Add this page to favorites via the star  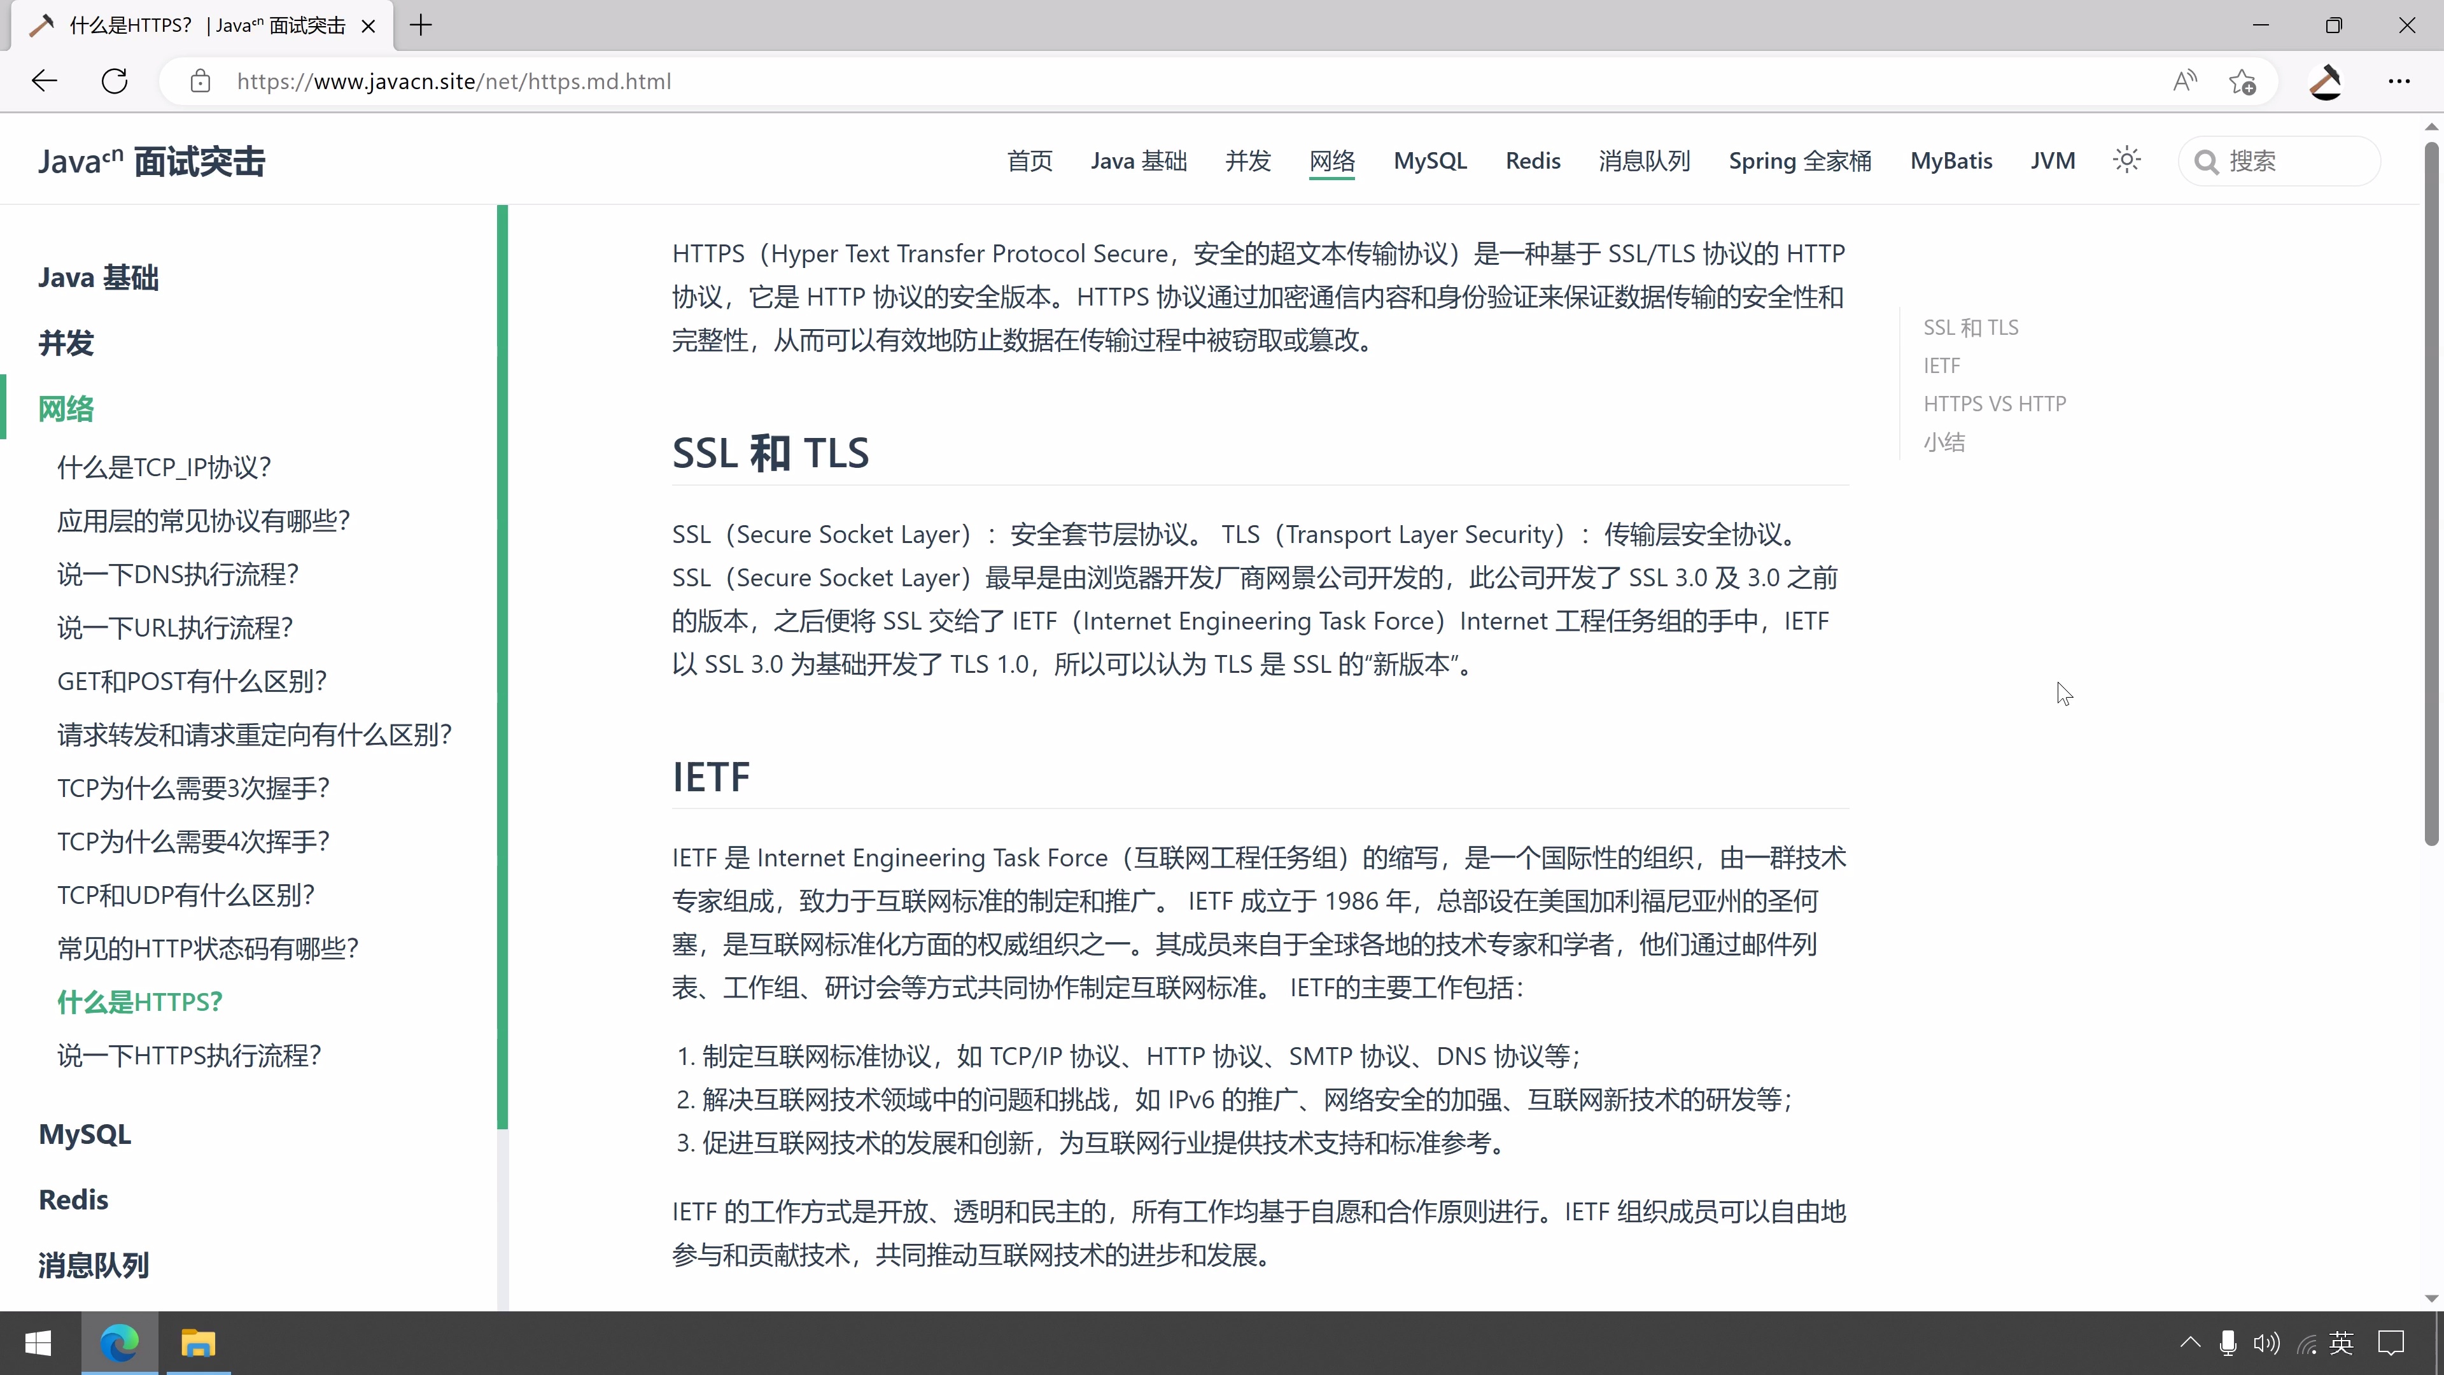point(2243,81)
